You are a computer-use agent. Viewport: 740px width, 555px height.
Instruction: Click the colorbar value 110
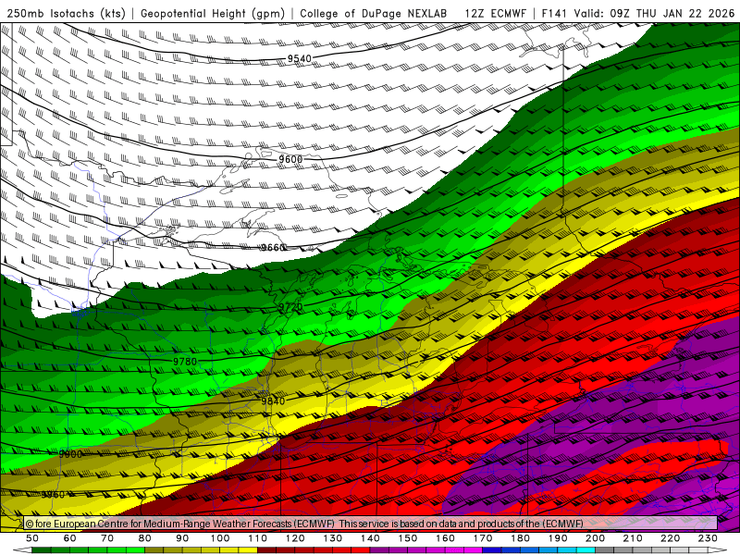pyautogui.click(x=257, y=538)
